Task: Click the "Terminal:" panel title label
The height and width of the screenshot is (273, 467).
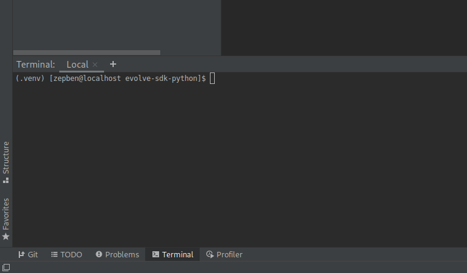Action: pyautogui.click(x=36, y=65)
